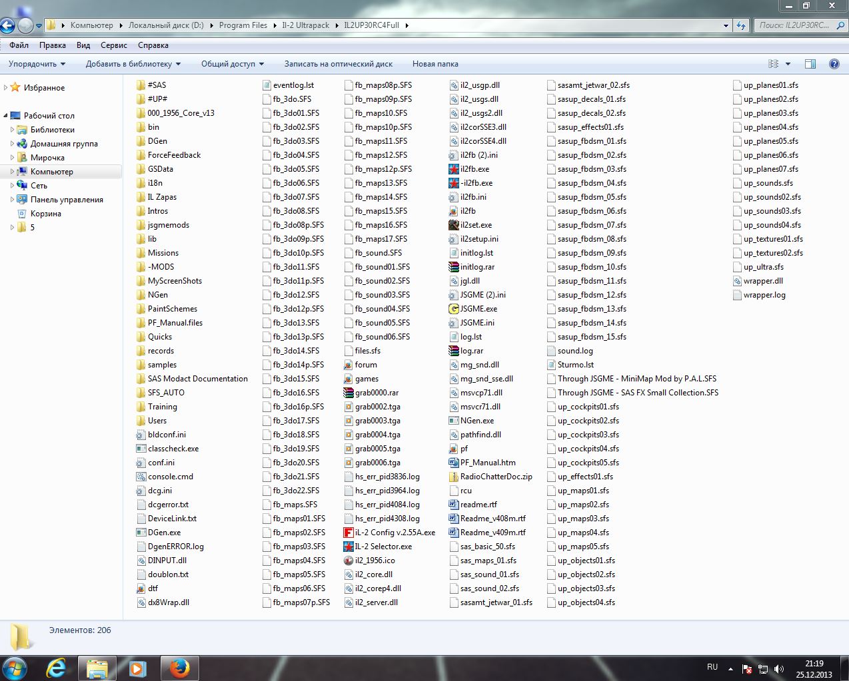The width and height of the screenshot is (849, 681).
Task: Open the help question mark icon
Action: [834, 64]
